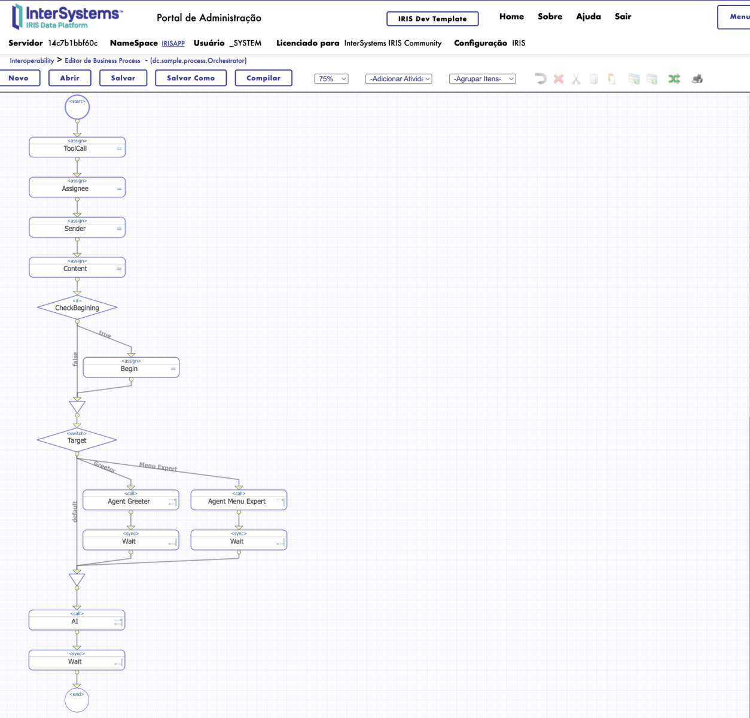This screenshot has width=750, height=718.
Task: Open the Agrupar Itens dropdown
Action: point(482,79)
